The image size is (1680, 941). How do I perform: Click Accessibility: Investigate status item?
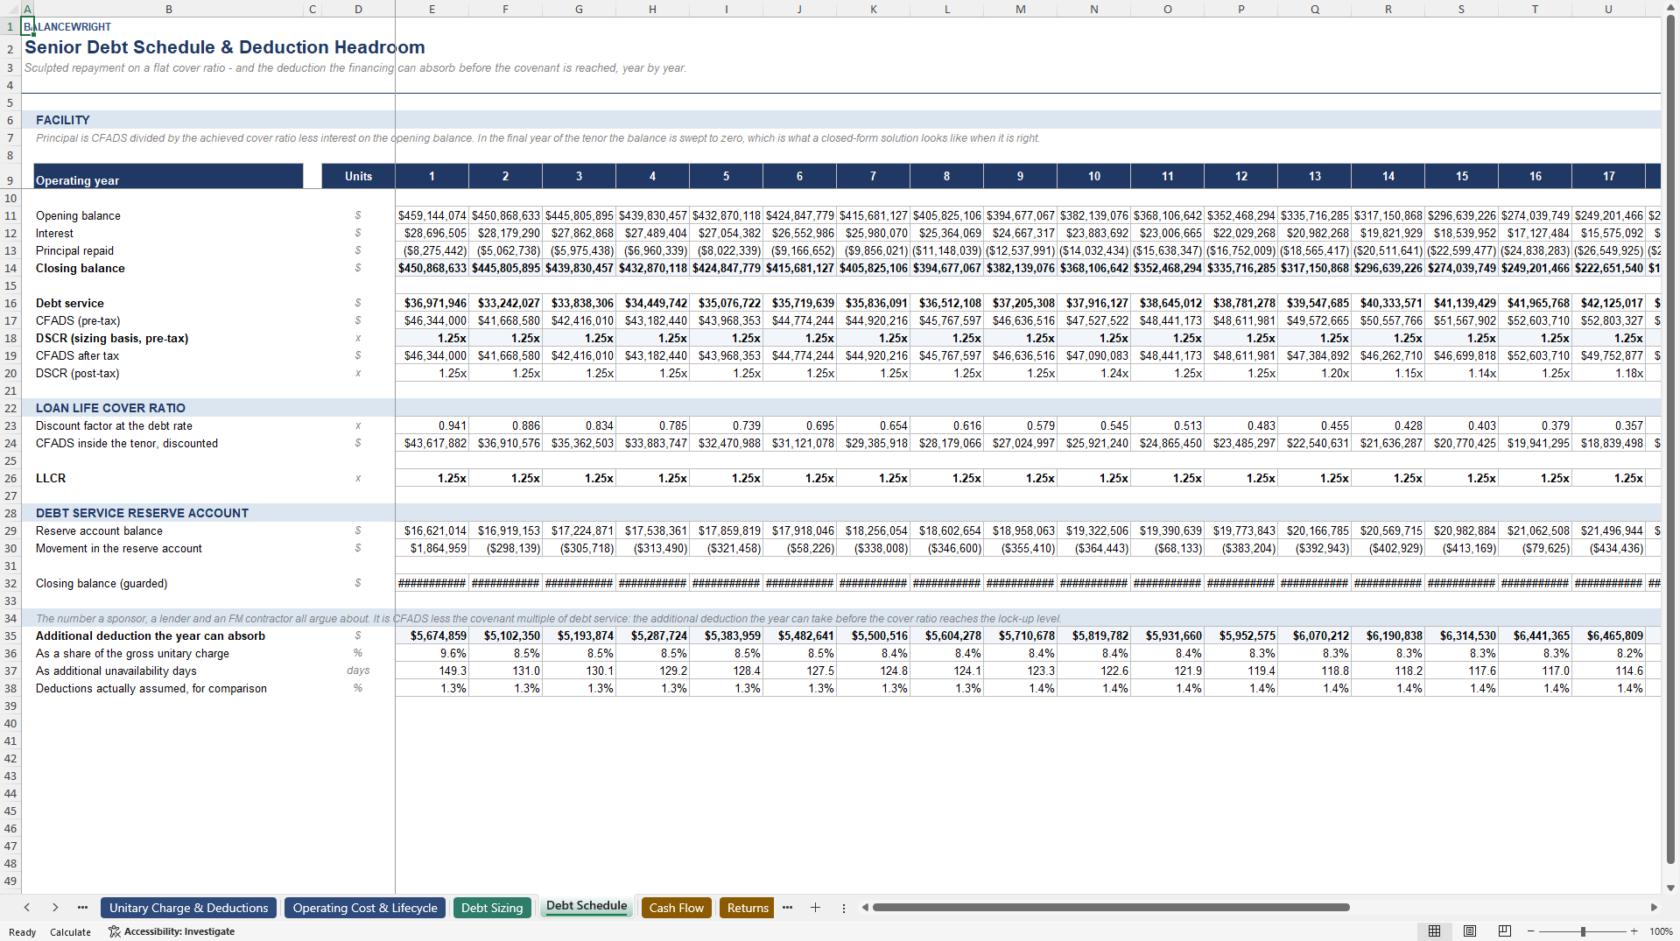click(x=172, y=931)
